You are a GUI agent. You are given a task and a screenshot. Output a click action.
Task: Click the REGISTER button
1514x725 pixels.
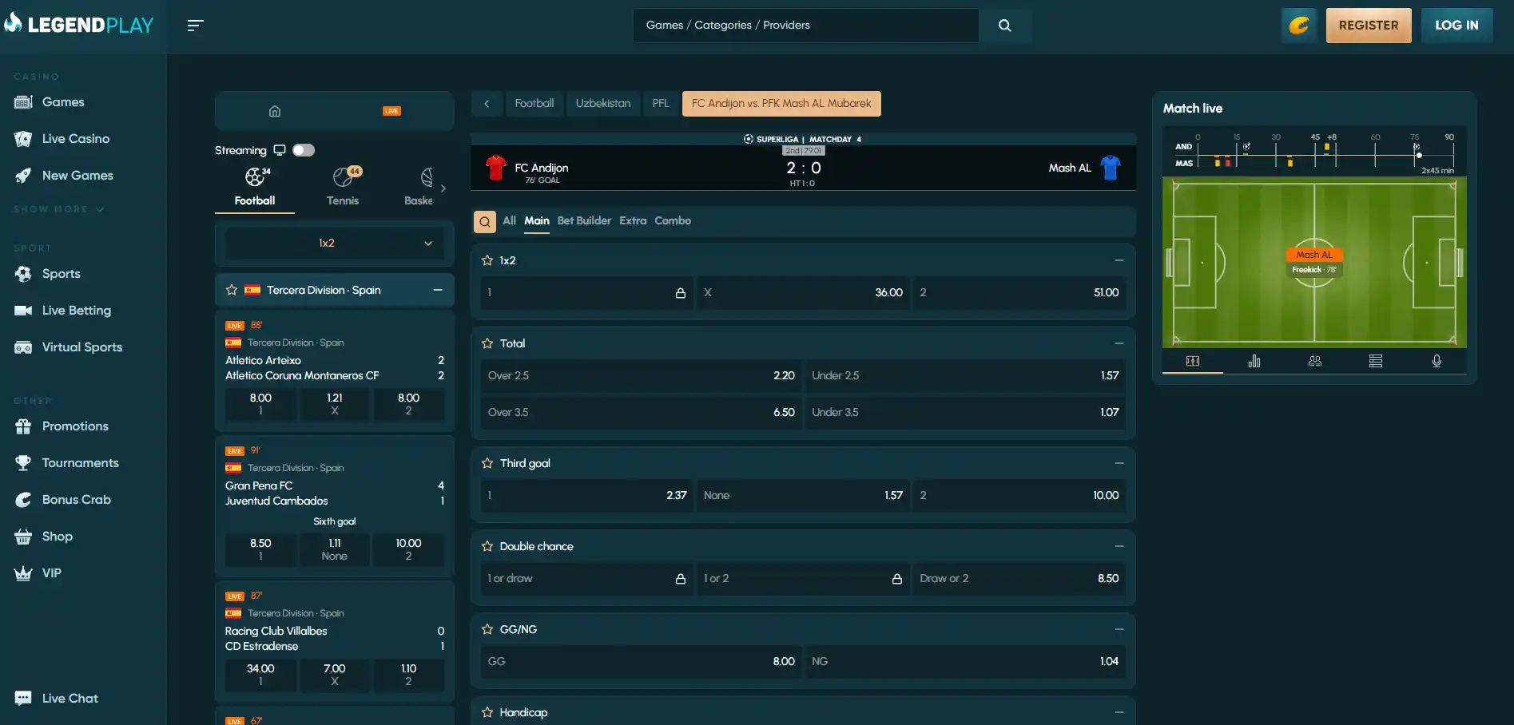point(1369,26)
